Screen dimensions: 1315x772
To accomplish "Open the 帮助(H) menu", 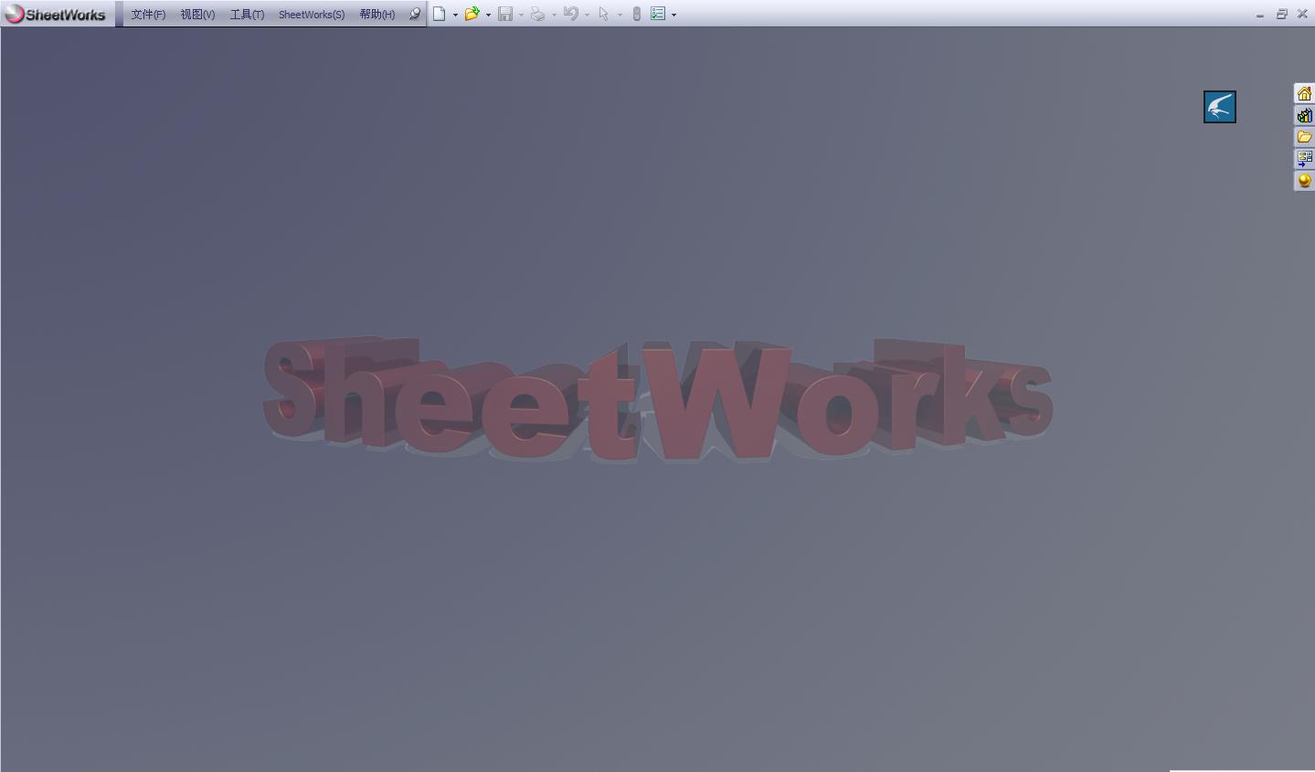I will click(376, 14).
